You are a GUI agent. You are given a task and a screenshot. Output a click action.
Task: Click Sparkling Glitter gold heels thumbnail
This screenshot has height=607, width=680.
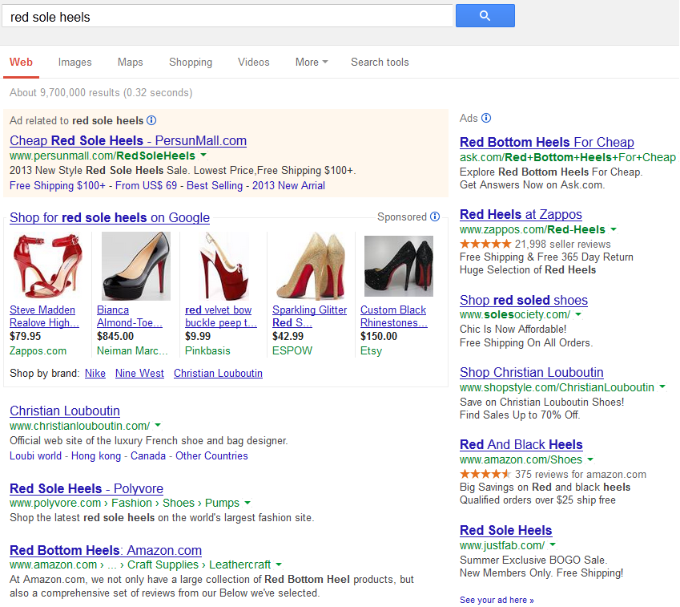312,265
